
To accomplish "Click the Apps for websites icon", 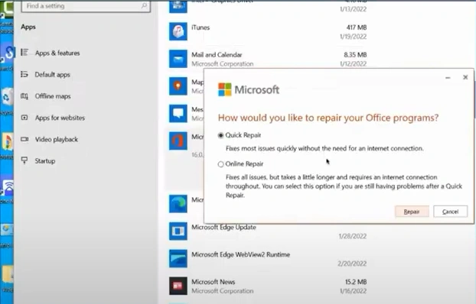I will pyautogui.click(x=24, y=118).
